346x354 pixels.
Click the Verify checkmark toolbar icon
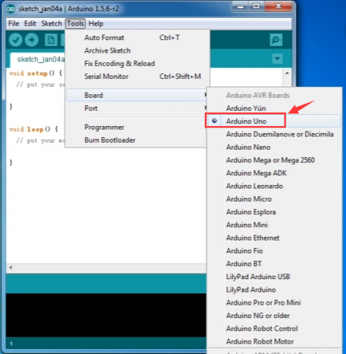[x=15, y=40]
